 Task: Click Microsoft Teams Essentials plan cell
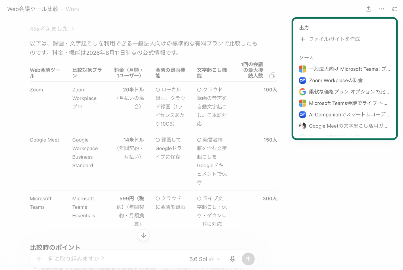(x=83, y=207)
